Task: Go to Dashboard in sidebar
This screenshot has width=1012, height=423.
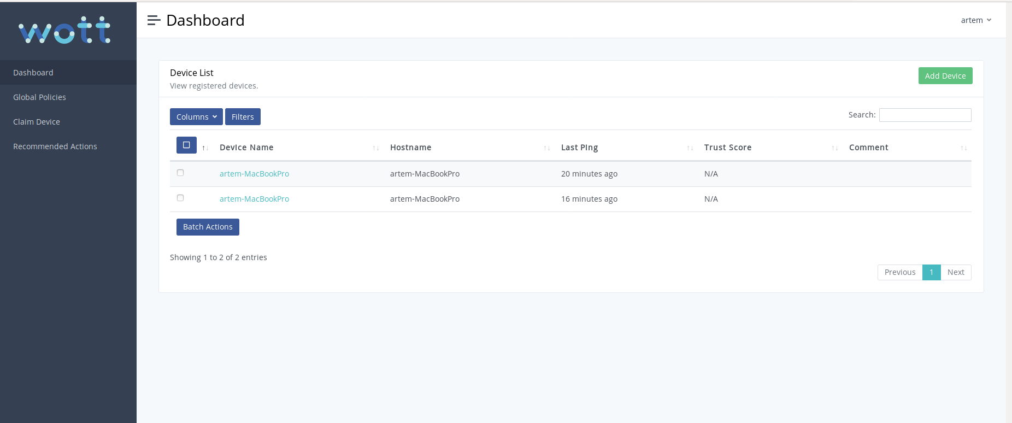Action: point(68,73)
